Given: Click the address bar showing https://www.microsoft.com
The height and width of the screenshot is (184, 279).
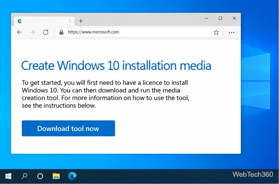Looking at the screenshot, I should click(x=139, y=32).
